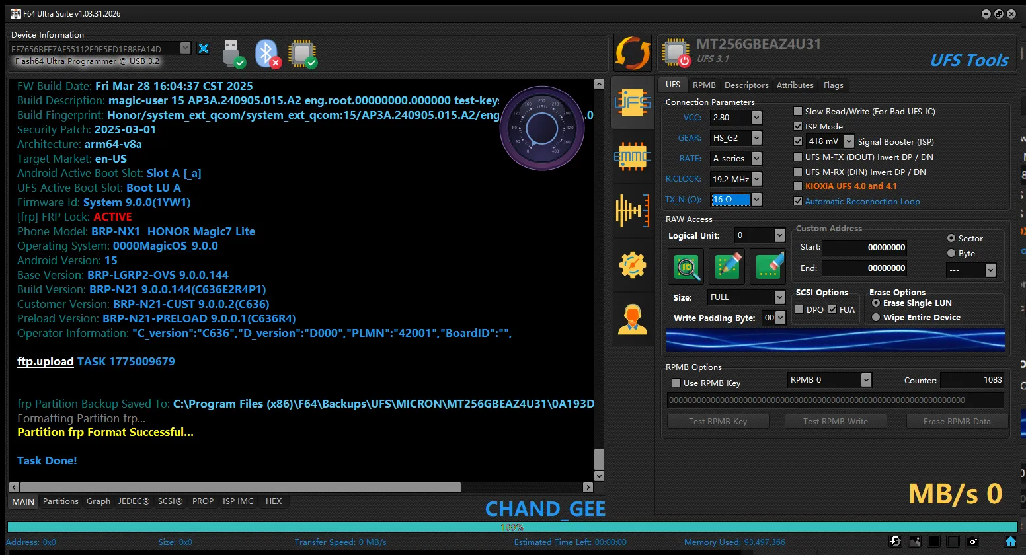Click the blue home icon in status bar

[x=1010, y=541]
